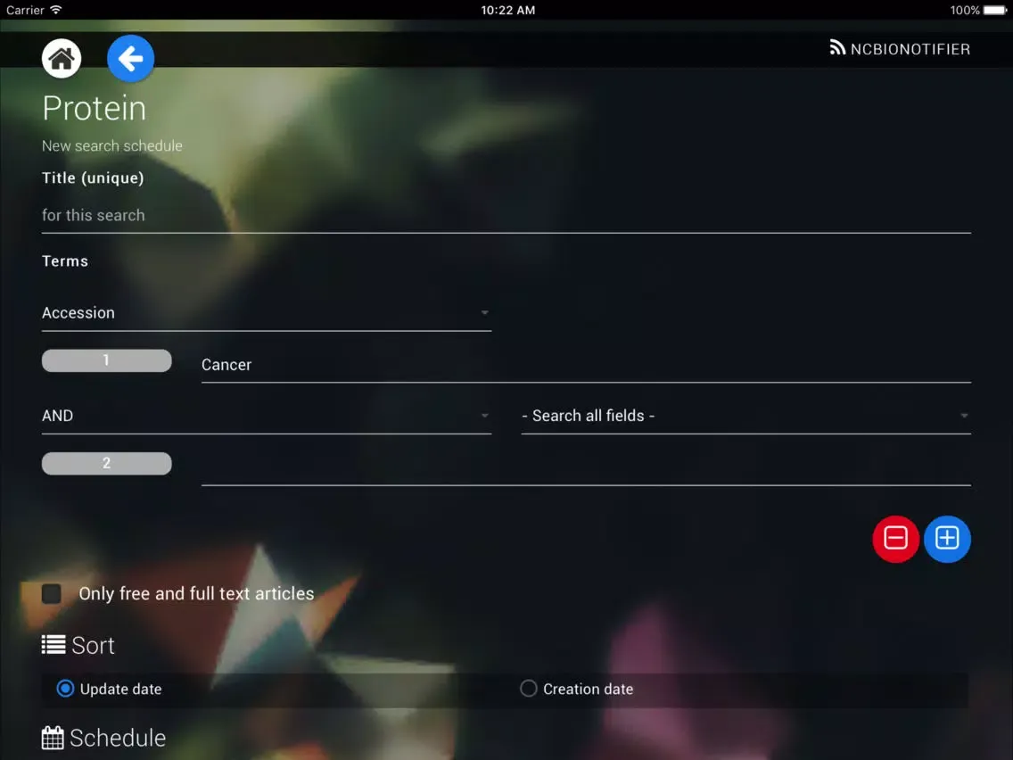Image resolution: width=1013 pixels, height=760 pixels.
Task: Enable Only free and full text articles
Action: [x=52, y=593]
